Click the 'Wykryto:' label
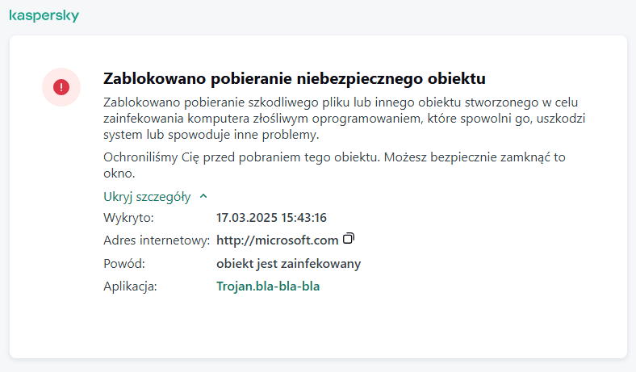The height and width of the screenshot is (372, 636). 128,217
